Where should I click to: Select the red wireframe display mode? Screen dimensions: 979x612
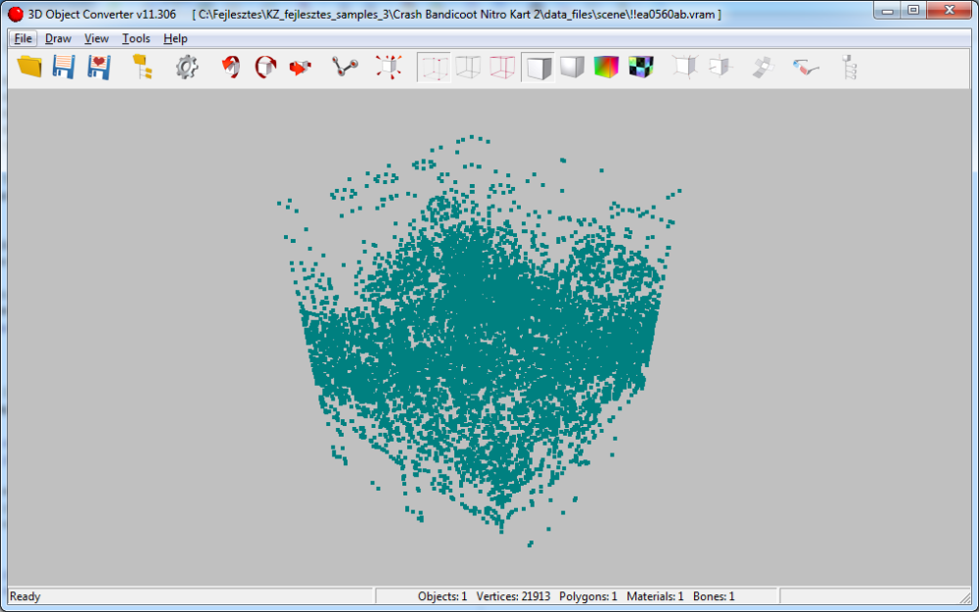(x=501, y=67)
